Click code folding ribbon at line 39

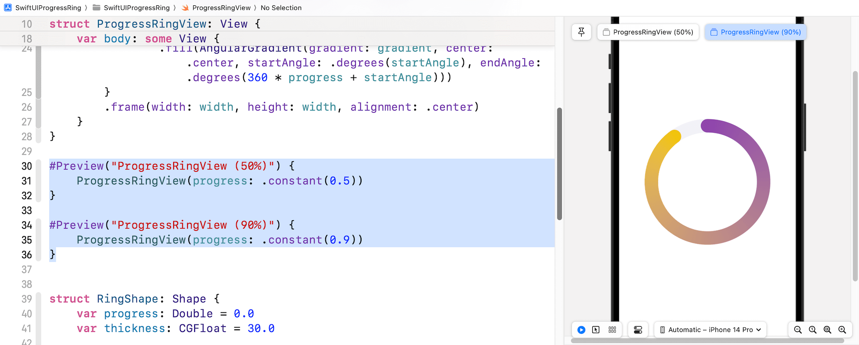pos(38,318)
